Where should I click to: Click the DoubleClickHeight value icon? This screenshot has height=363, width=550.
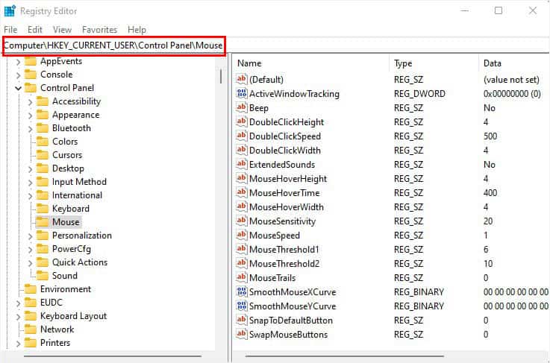[242, 122]
